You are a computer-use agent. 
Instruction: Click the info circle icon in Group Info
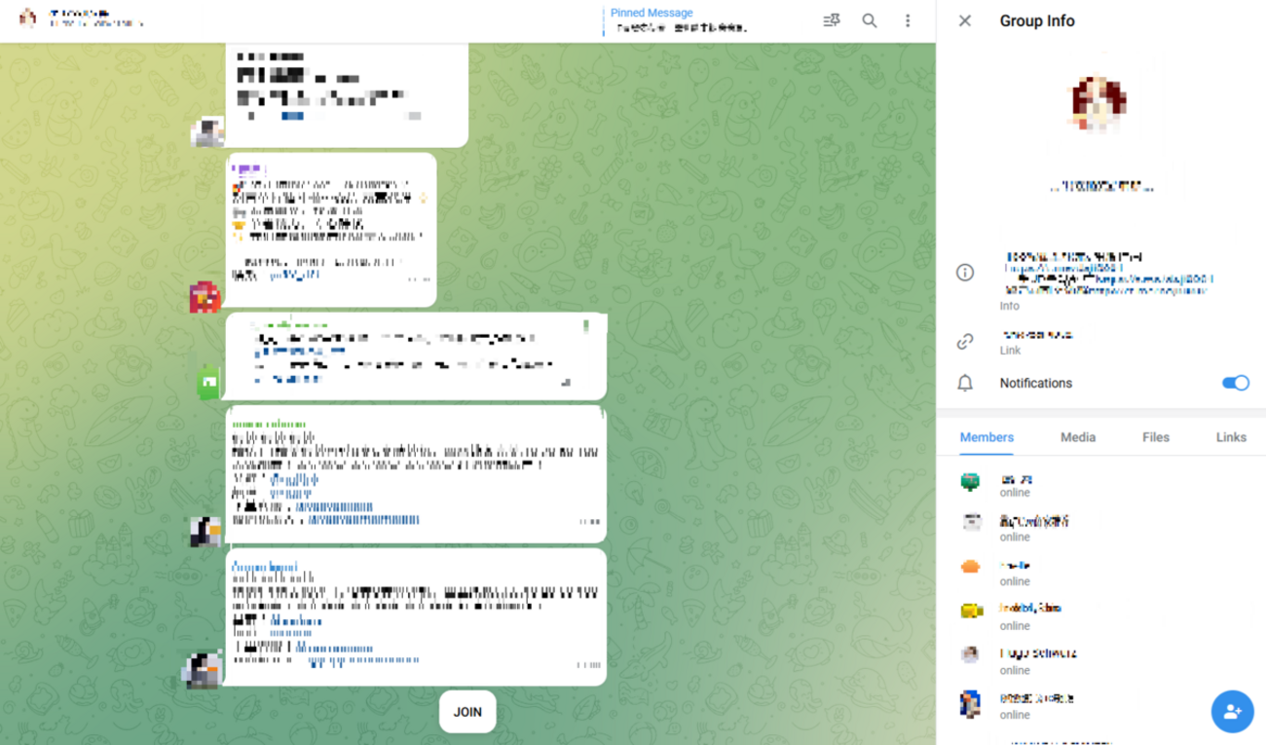tap(965, 273)
